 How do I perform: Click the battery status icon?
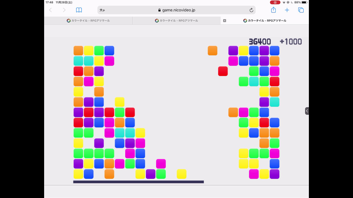point(304,3)
